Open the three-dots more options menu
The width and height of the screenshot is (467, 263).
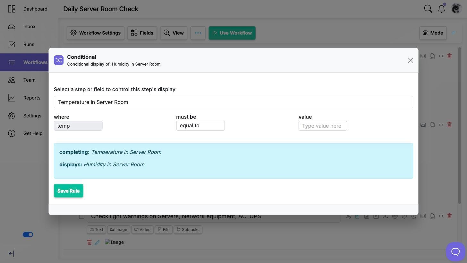[198, 33]
